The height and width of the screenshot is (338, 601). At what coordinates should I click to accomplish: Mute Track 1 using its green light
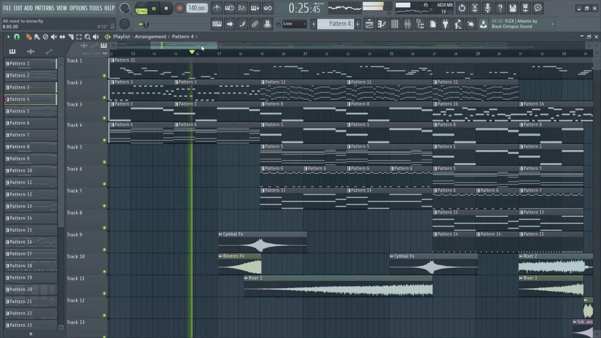coord(104,76)
